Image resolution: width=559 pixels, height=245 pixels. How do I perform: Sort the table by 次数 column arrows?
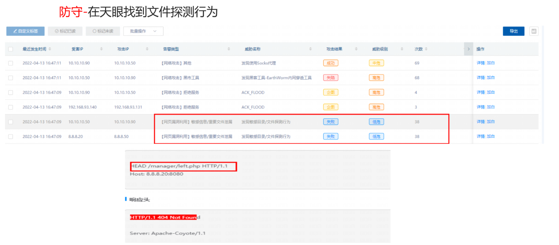tap(426, 49)
